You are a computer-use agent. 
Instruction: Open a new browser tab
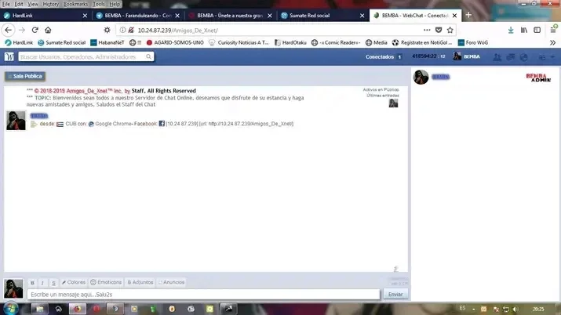[x=468, y=15]
